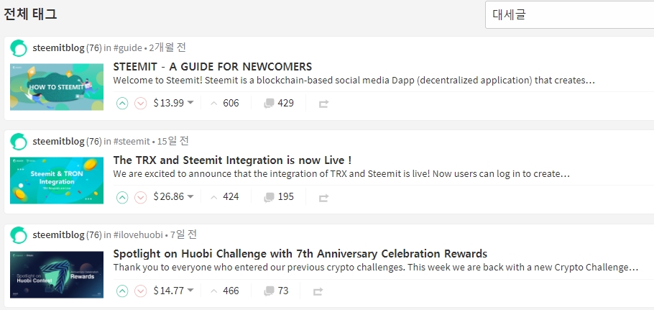Expand the $26.86 payout details
Screen dimensions: 654x310
pyautogui.click(x=190, y=197)
